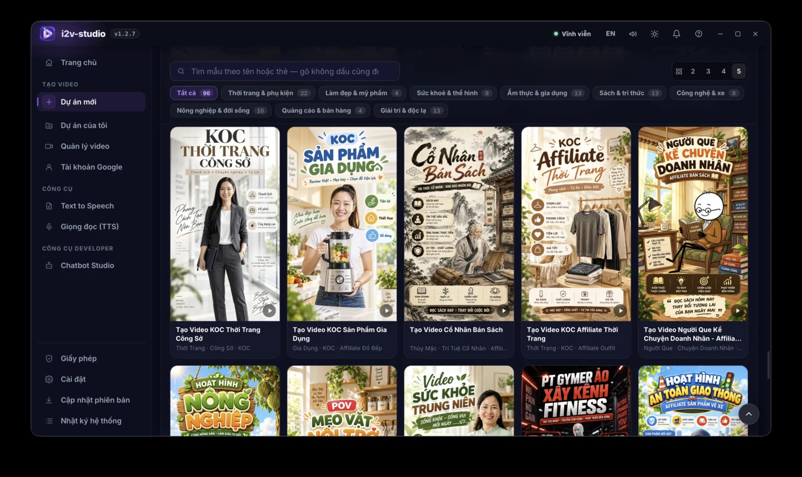Open the help question mark icon
Image resolution: width=802 pixels, height=477 pixels.
pyautogui.click(x=698, y=34)
